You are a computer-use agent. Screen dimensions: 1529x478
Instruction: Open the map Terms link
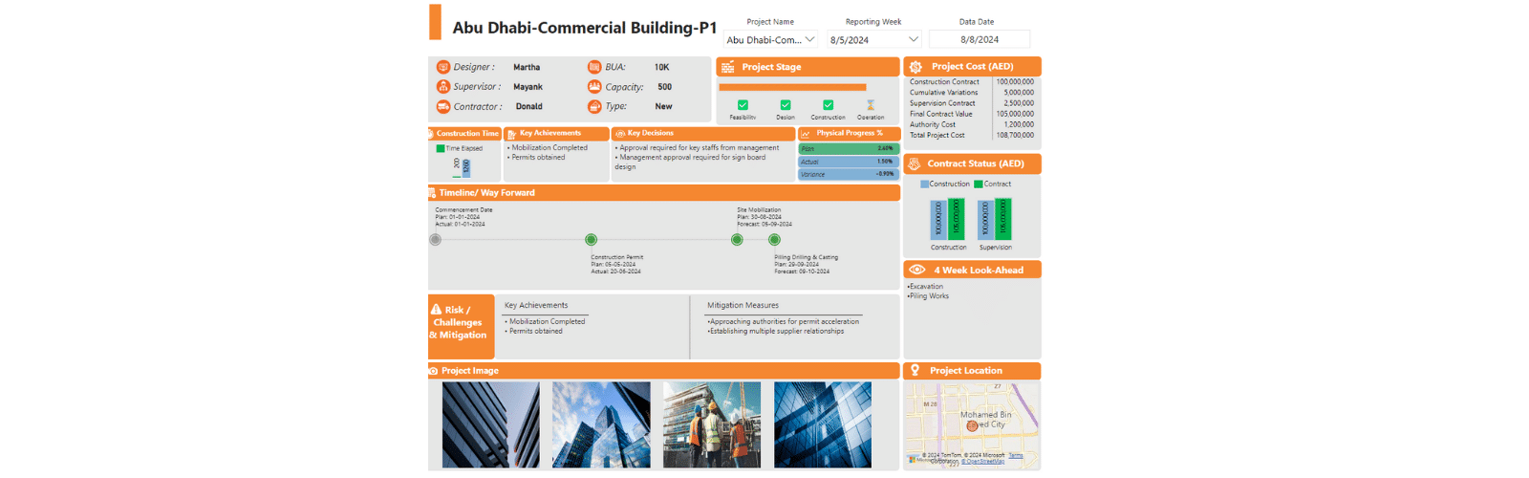pos(1016,455)
